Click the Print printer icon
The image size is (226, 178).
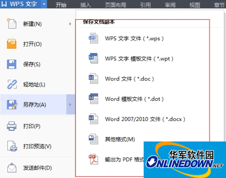click(11, 126)
